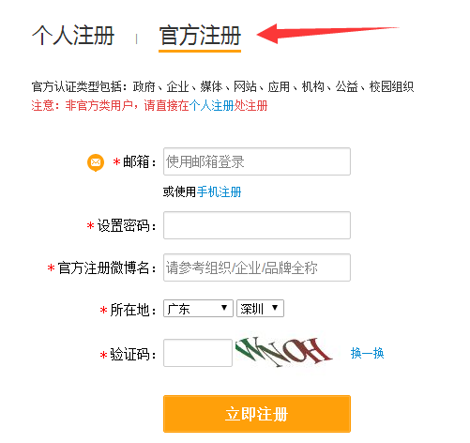Click the 手机注册 link
The height and width of the screenshot is (443, 470).
click(219, 191)
